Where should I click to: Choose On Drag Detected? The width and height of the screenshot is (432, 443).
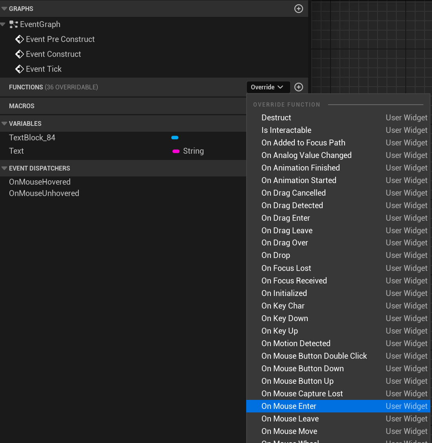pos(338,205)
